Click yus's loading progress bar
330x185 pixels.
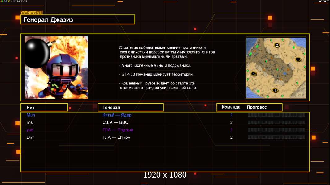[276, 130]
